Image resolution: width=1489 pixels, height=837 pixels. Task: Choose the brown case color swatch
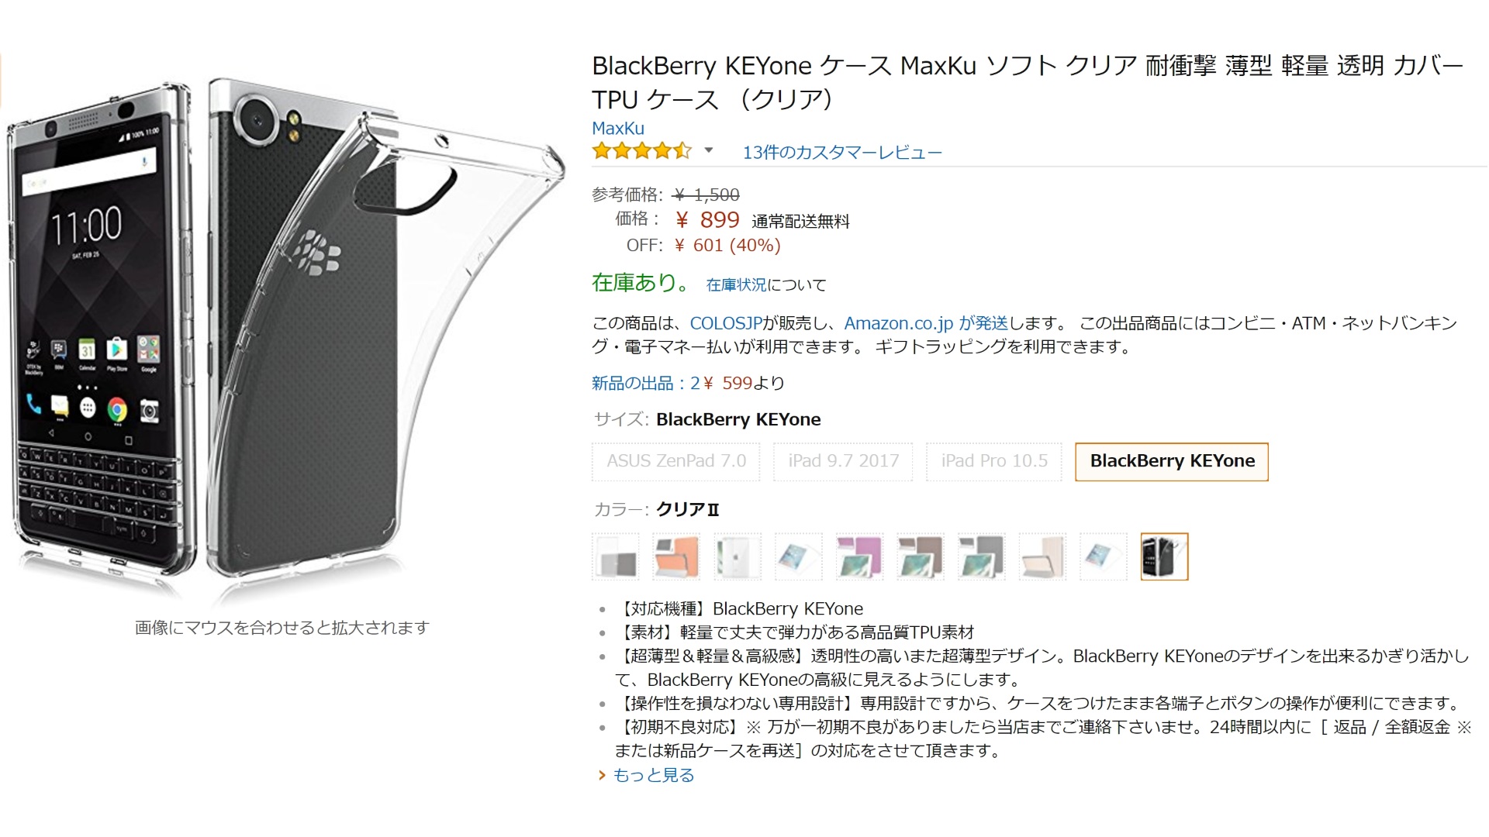920,556
